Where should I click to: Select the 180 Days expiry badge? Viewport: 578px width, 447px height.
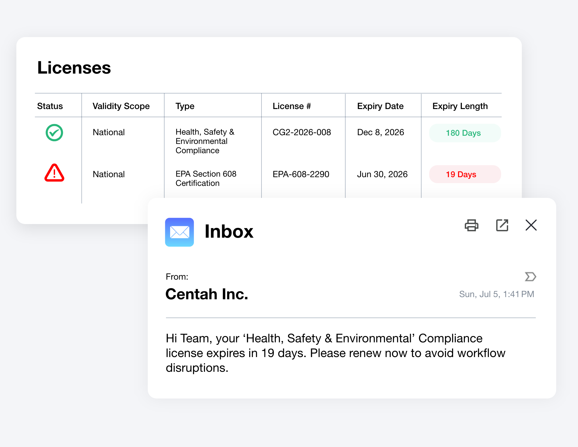pyautogui.click(x=465, y=133)
